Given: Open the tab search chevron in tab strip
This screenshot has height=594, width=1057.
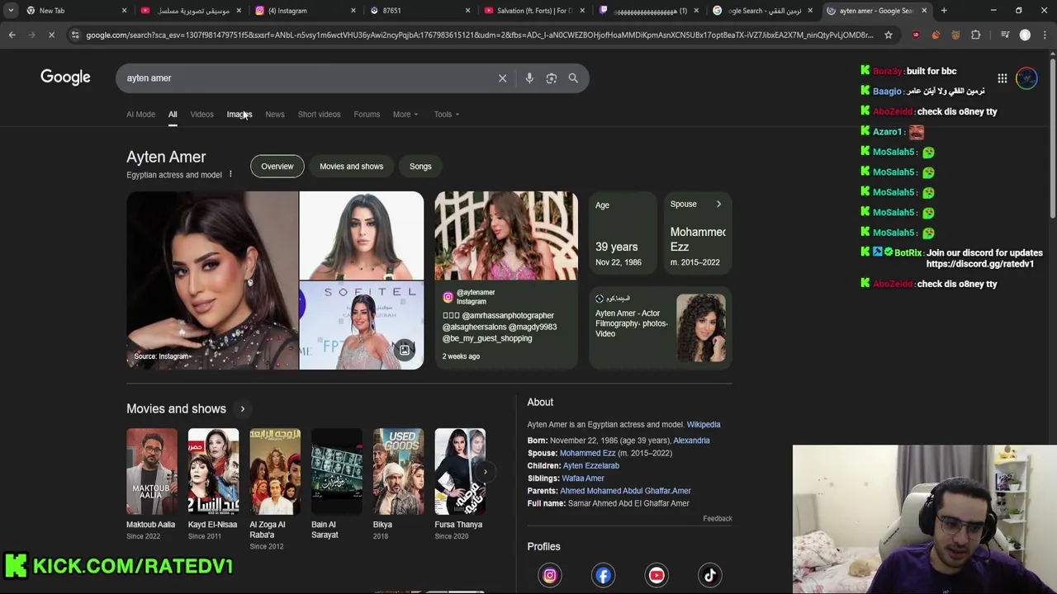Looking at the screenshot, I should click(x=11, y=11).
